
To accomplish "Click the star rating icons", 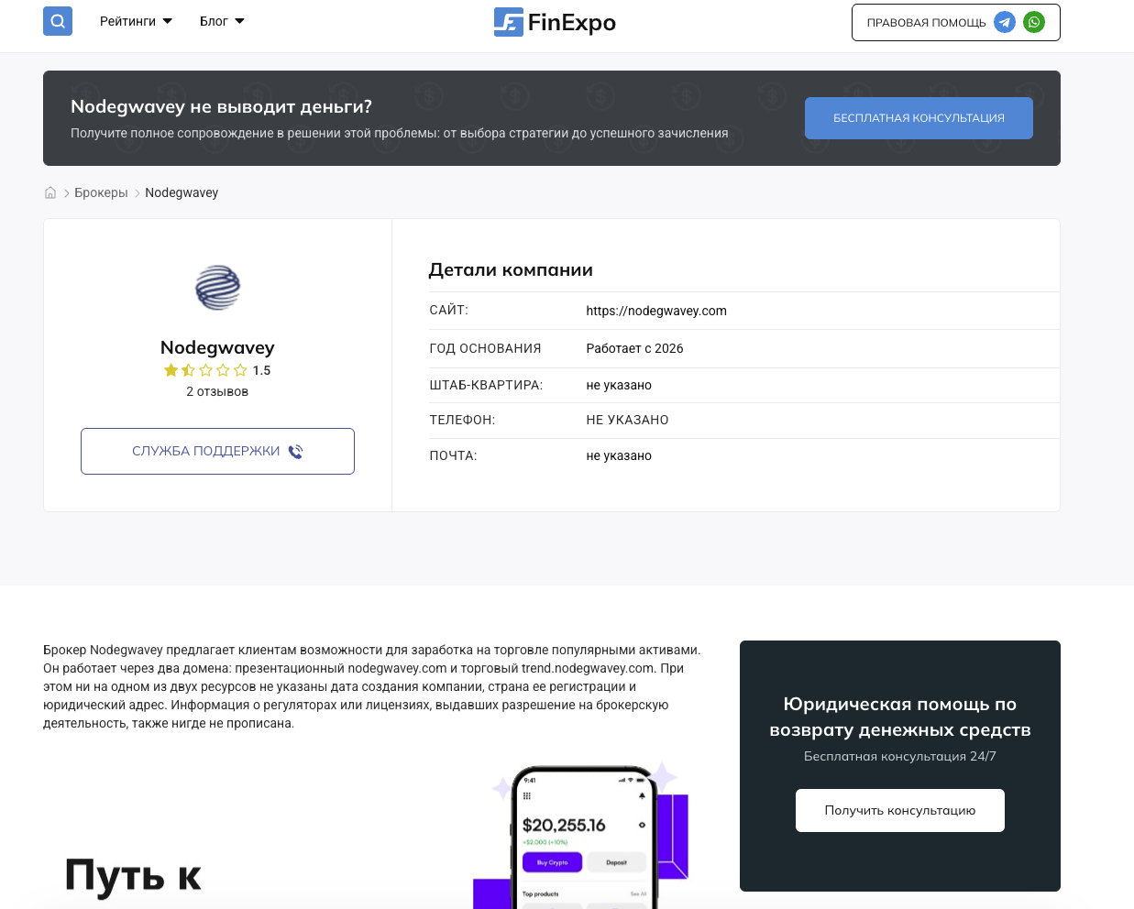I will click(205, 370).
